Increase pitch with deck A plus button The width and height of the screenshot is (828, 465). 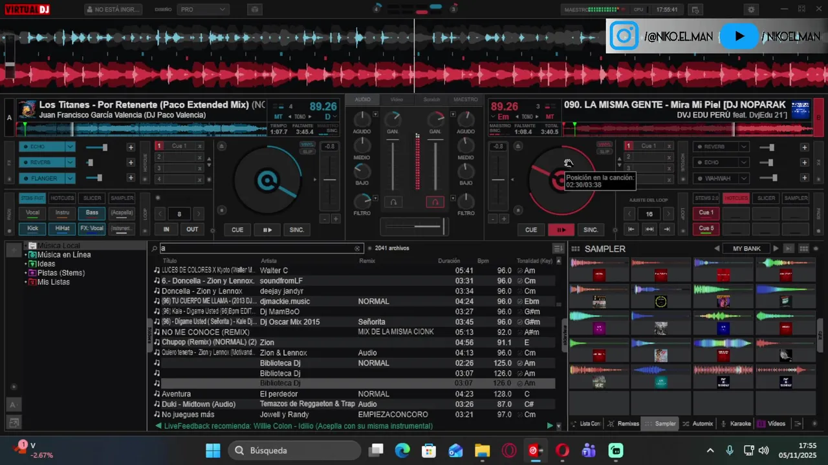click(x=336, y=219)
